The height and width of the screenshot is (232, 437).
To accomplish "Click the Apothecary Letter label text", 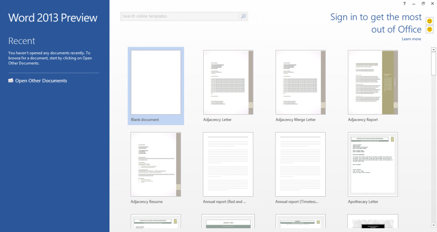I will pyautogui.click(x=363, y=202).
